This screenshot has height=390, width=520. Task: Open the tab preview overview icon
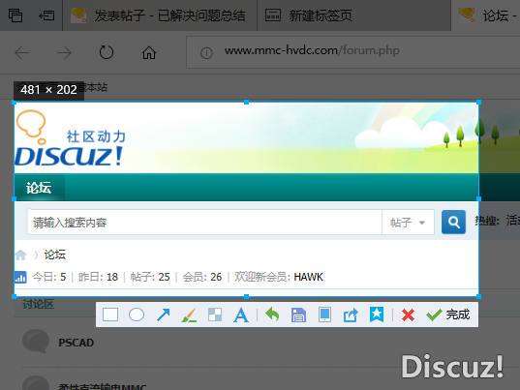click(15, 15)
